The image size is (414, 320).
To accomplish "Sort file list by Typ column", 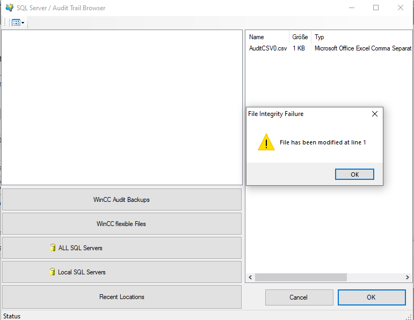I will 362,37.
